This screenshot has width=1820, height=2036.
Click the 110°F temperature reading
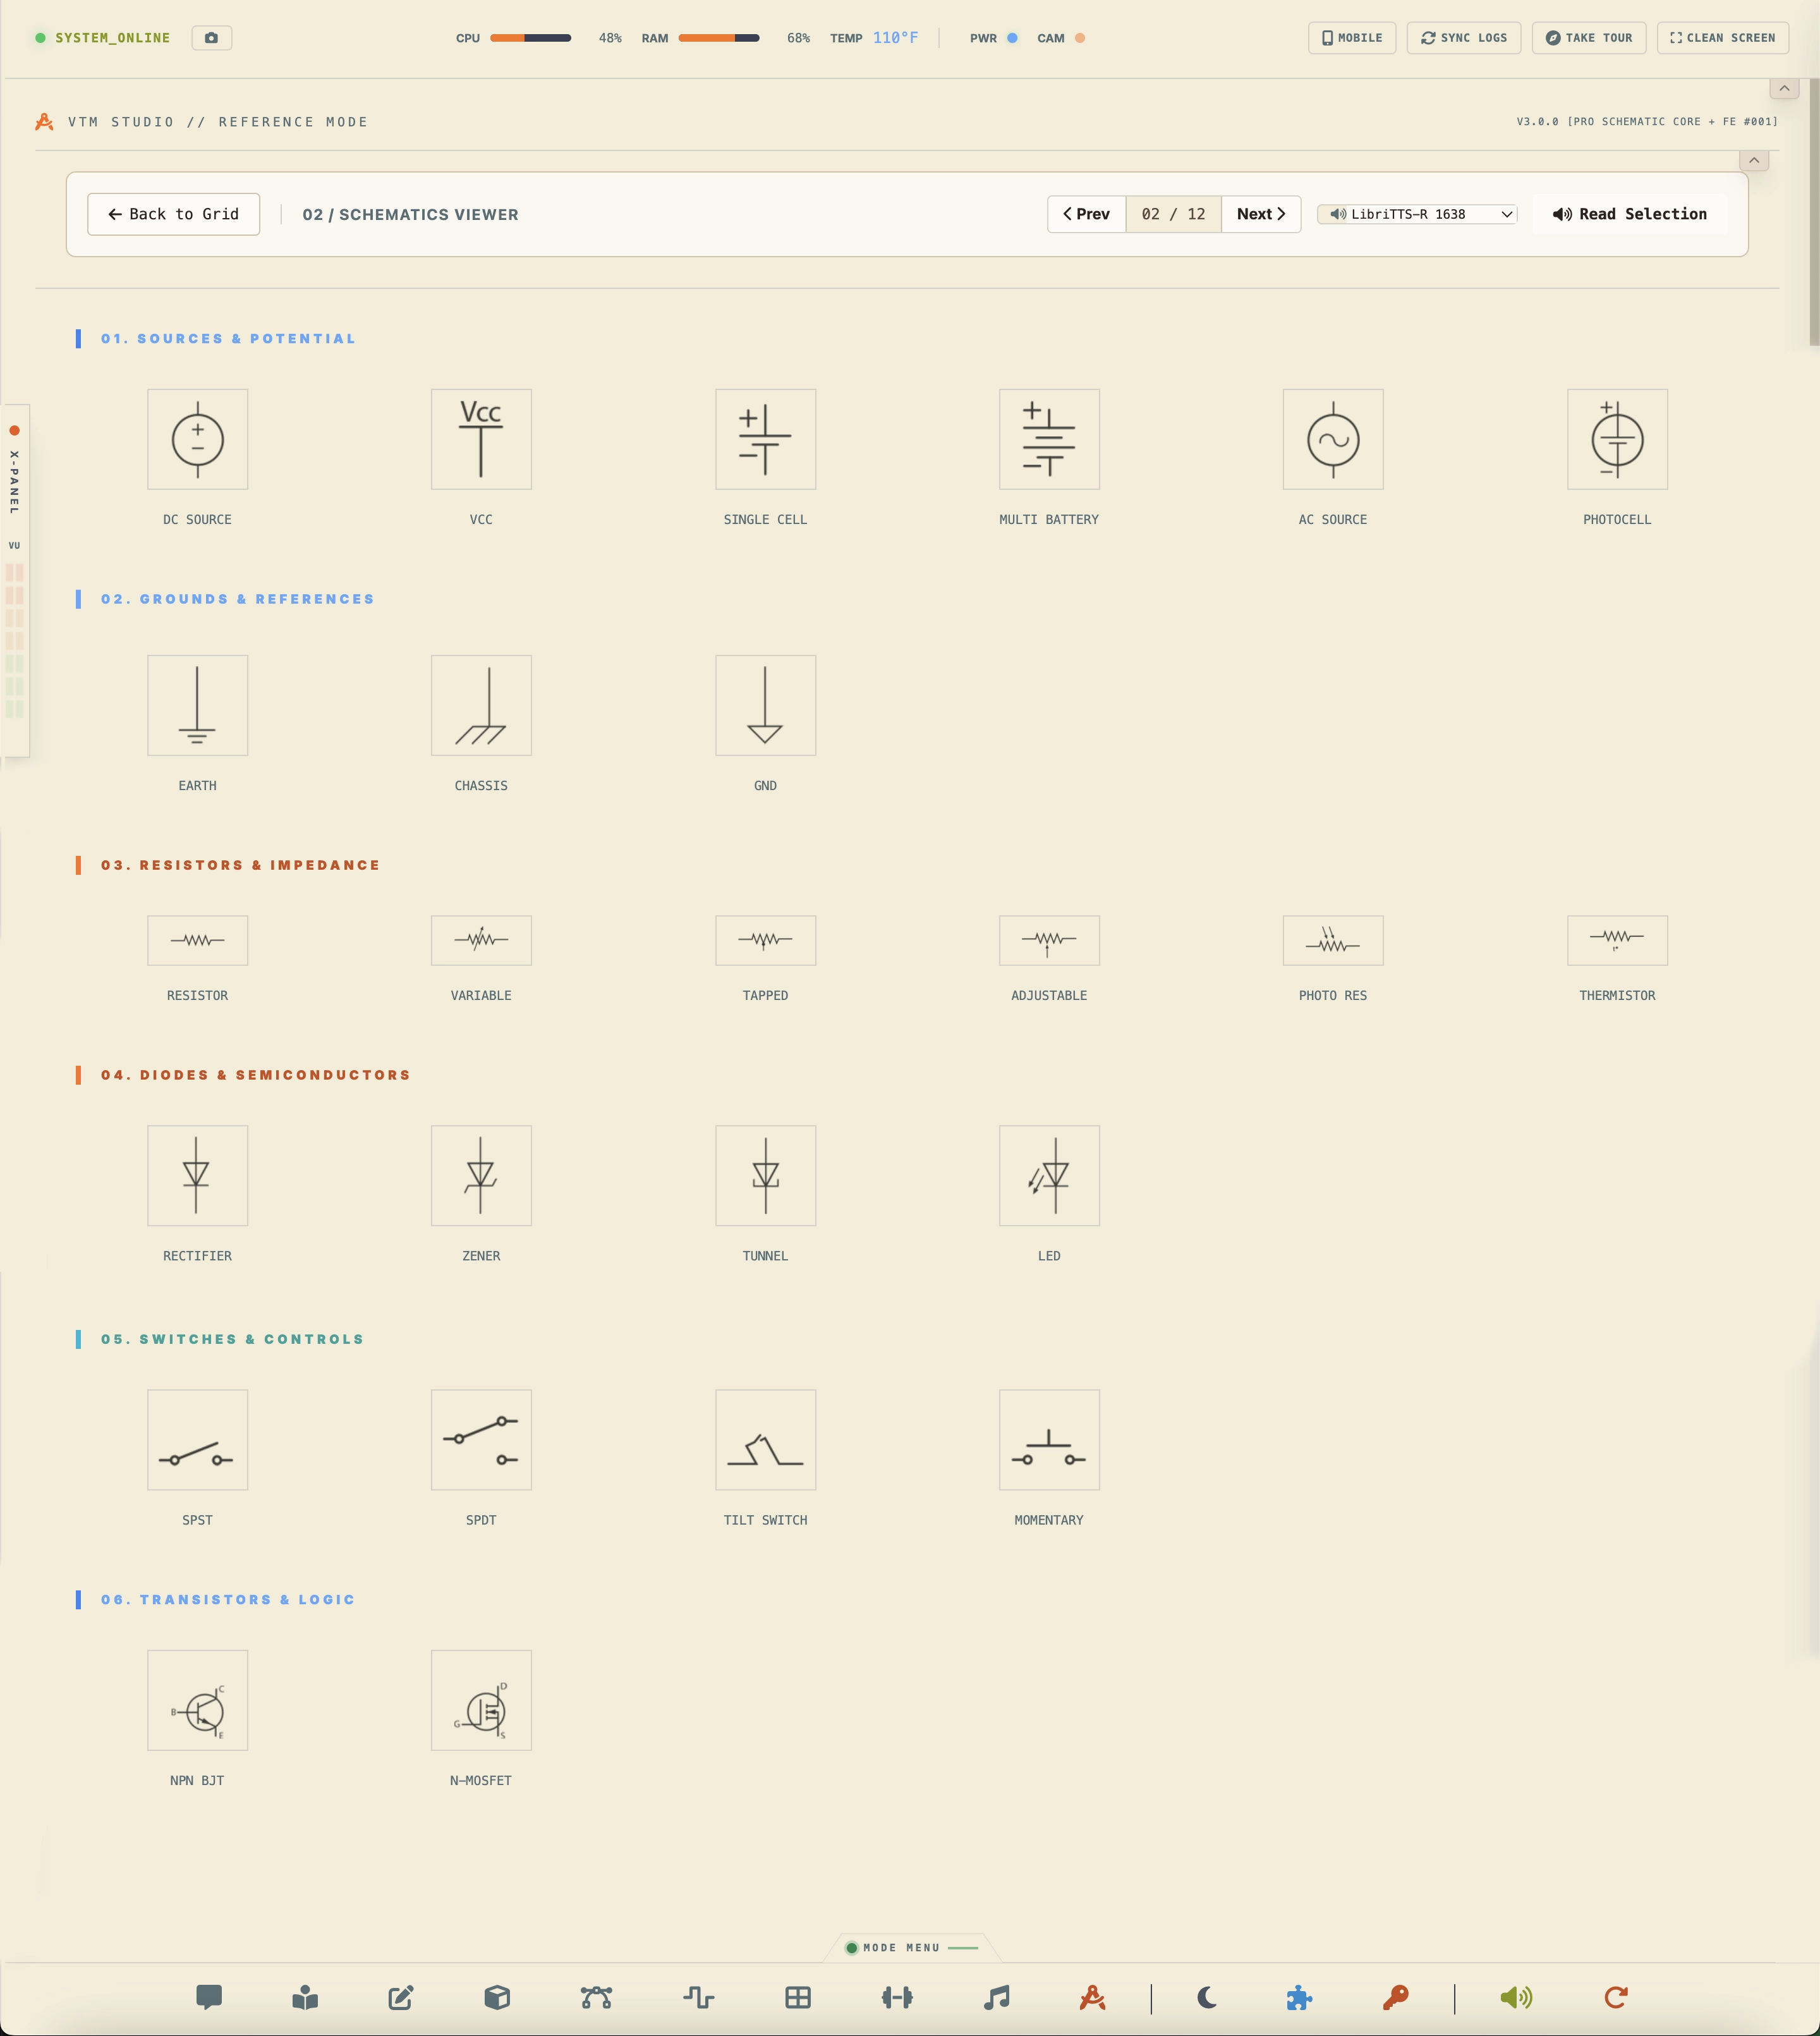click(895, 38)
